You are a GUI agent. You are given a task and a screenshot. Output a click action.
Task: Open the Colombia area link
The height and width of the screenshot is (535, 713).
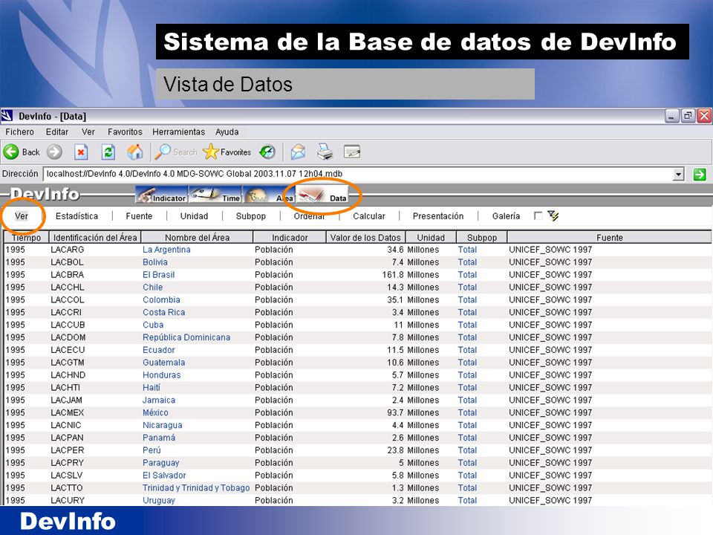[x=161, y=299]
